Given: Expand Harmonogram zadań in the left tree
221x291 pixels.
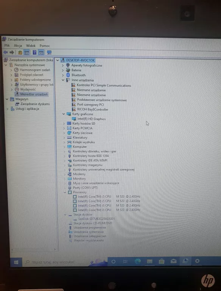Looking at the screenshot, I should [11, 70].
